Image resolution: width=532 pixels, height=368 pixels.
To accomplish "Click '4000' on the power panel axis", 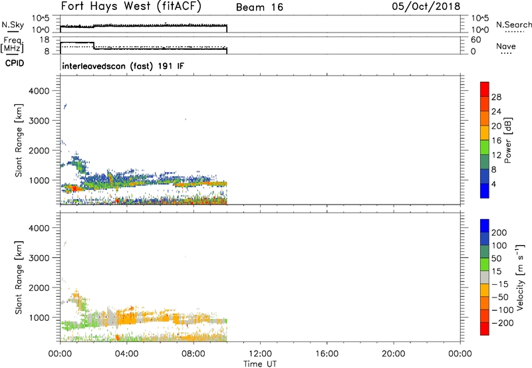I will click(39, 91).
